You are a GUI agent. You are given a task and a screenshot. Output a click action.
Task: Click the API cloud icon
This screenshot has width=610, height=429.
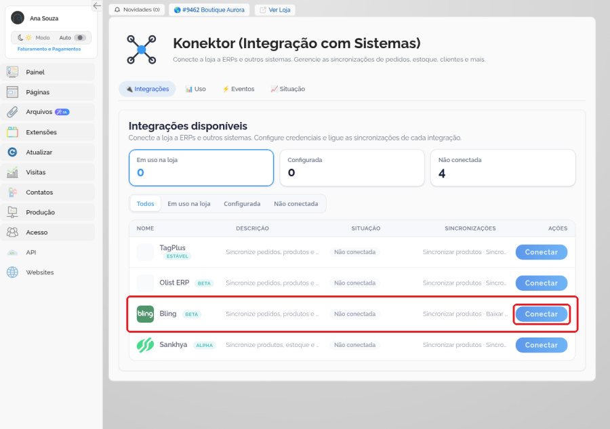pyautogui.click(x=12, y=252)
